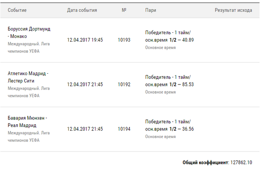Select the № column header
This screenshot has height=173, width=261.
click(x=124, y=10)
